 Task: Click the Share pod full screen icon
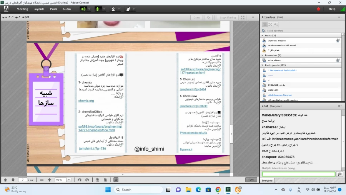tap(243, 17)
